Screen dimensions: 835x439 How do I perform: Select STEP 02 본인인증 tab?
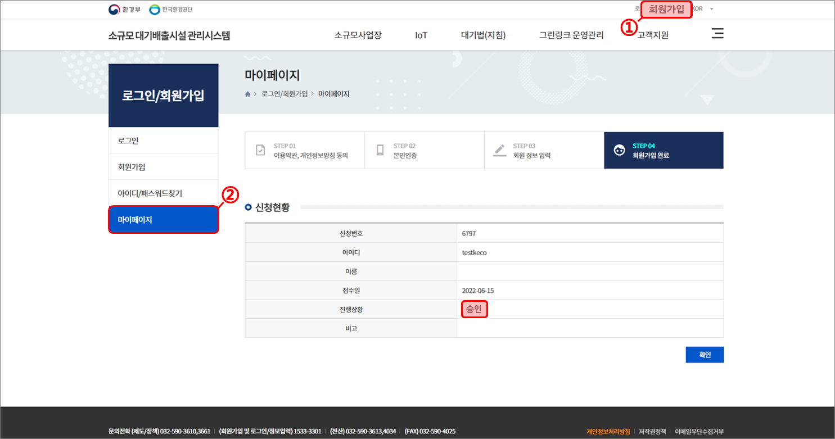425,150
